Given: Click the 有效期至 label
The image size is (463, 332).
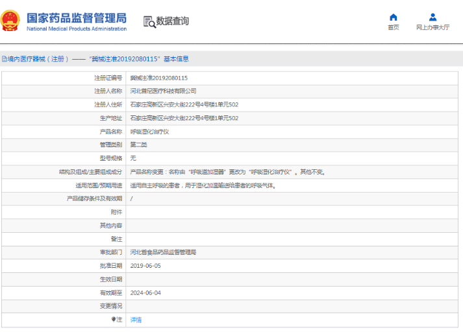Looking at the screenshot, I should (x=111, y=293).
